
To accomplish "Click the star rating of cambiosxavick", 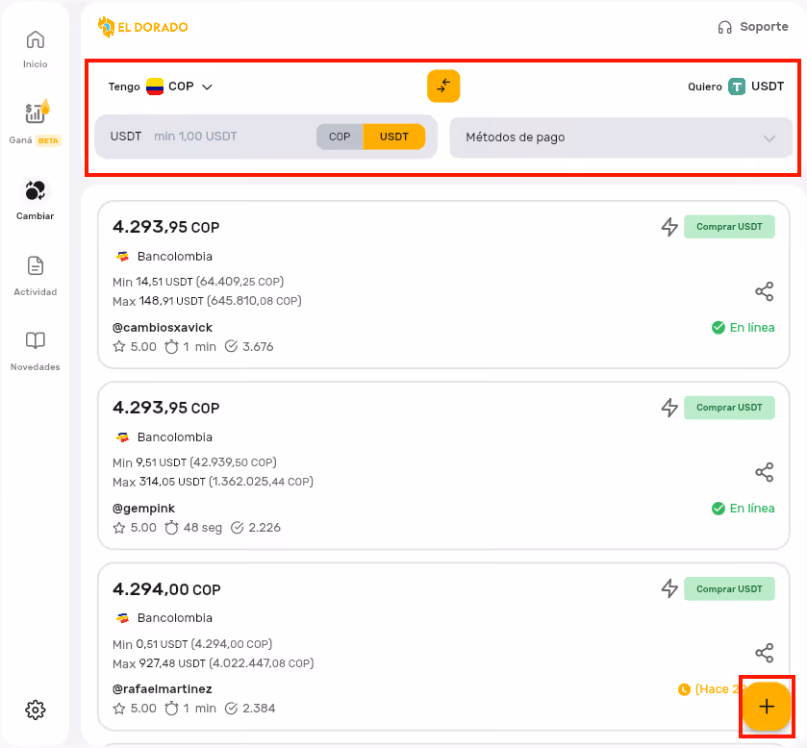I will [135, 347].
